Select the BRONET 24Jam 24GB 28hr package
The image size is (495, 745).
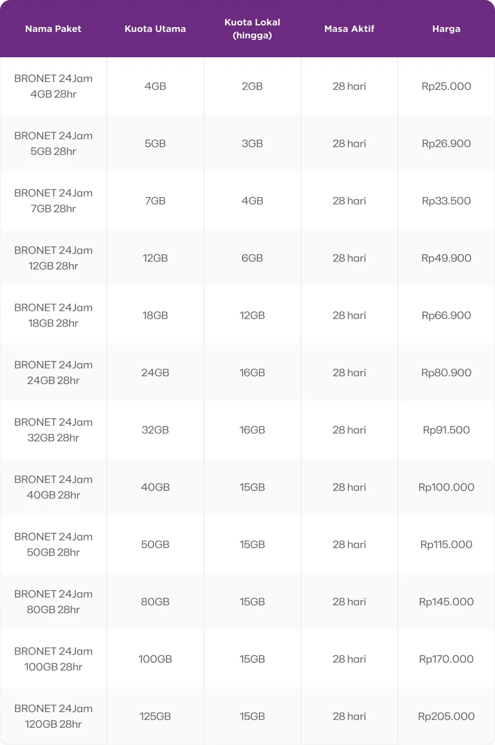[x=53, y=372]
